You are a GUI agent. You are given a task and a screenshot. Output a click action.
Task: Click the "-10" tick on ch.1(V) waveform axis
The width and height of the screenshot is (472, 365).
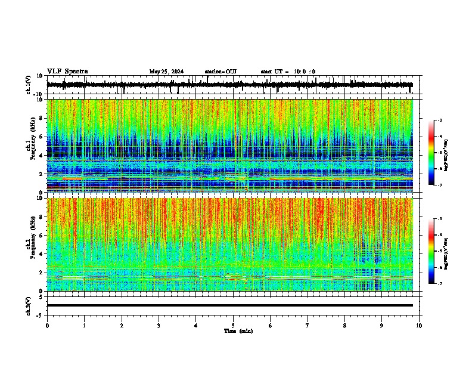pos(38,94)
